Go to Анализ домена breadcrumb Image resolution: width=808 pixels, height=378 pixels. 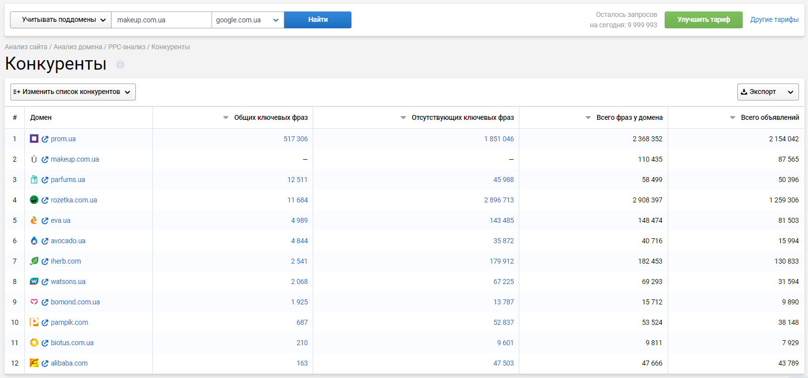click(78, 47)
